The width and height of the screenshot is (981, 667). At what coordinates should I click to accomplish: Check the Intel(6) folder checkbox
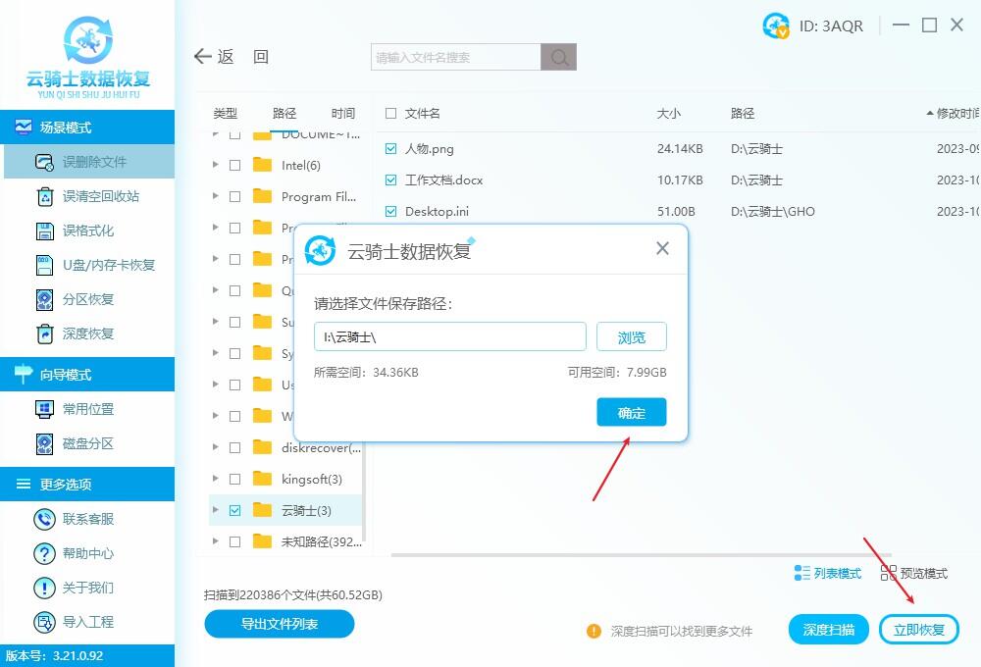point(235,165)
